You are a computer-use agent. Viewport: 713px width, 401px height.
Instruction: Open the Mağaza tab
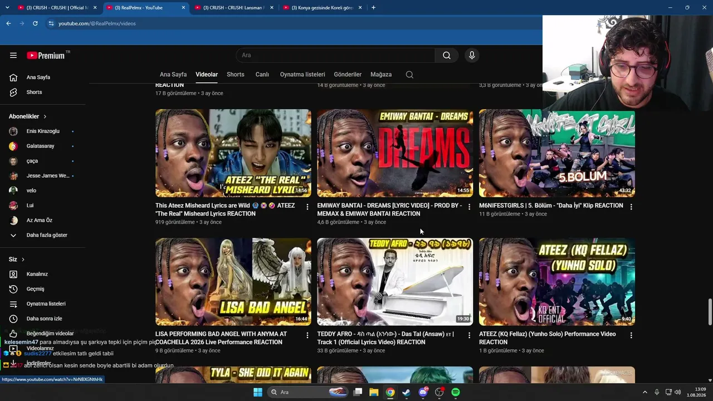pyautogui.click(x=381, y=75)
